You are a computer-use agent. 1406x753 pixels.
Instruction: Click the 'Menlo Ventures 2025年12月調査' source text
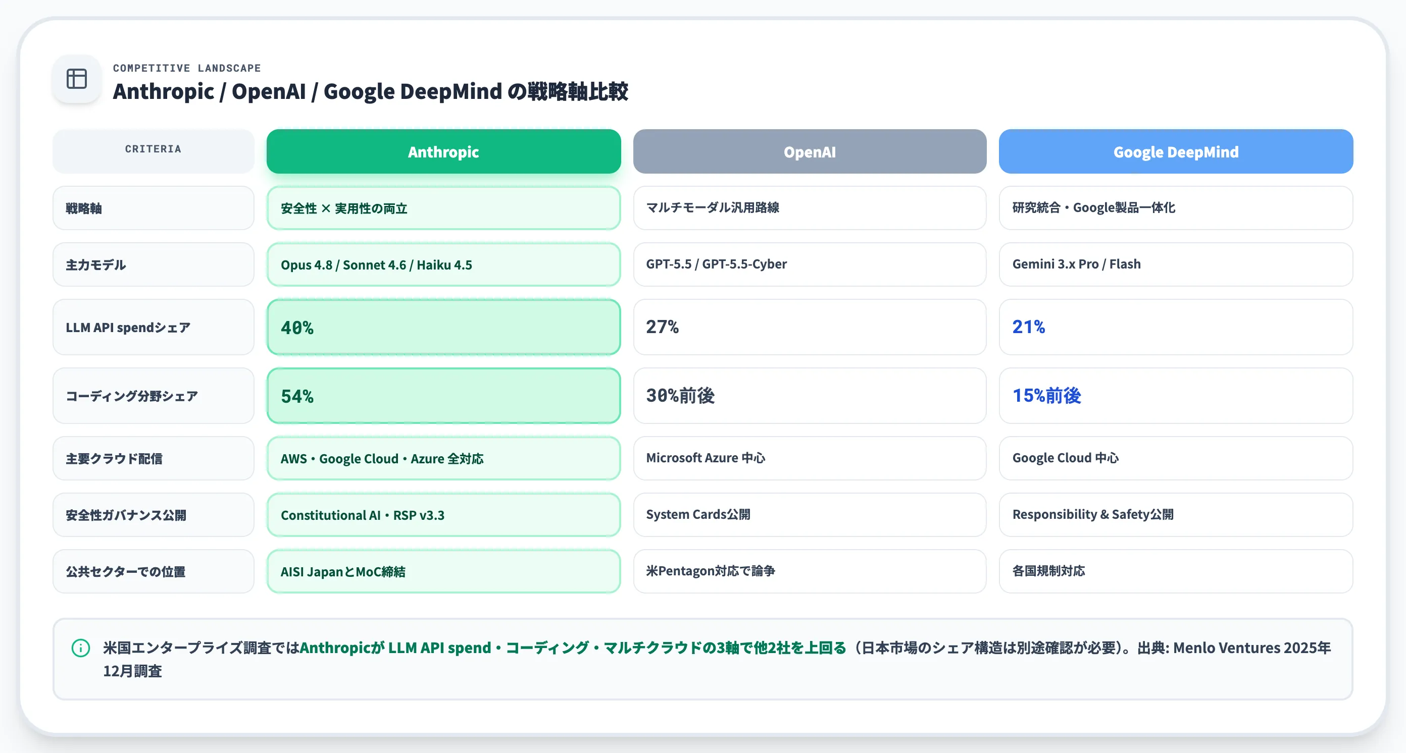(1251, 648)
